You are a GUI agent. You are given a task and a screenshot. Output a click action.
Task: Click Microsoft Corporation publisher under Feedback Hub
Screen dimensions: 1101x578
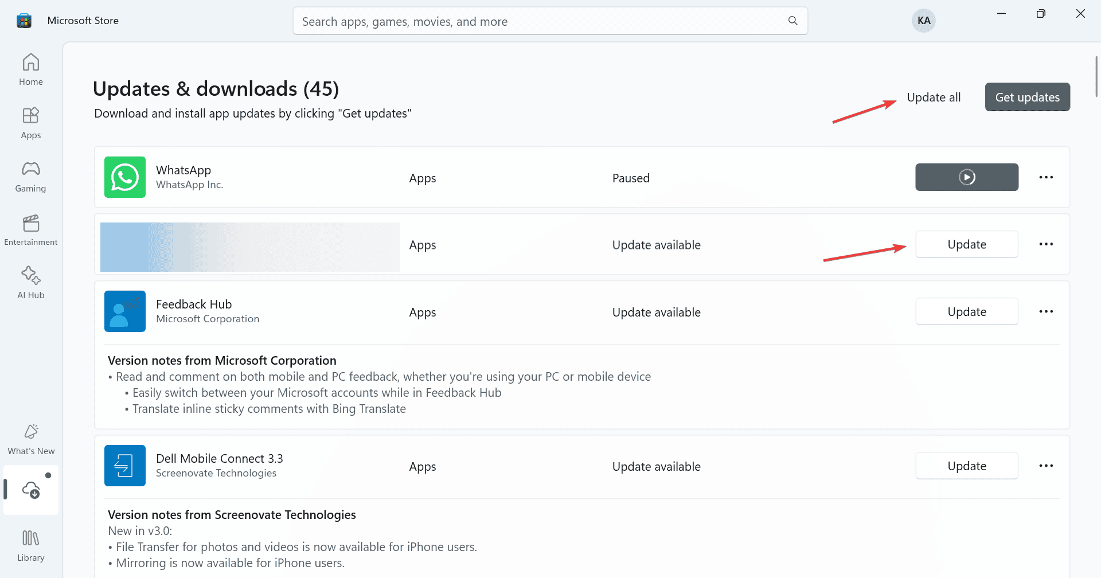[208, 319]
